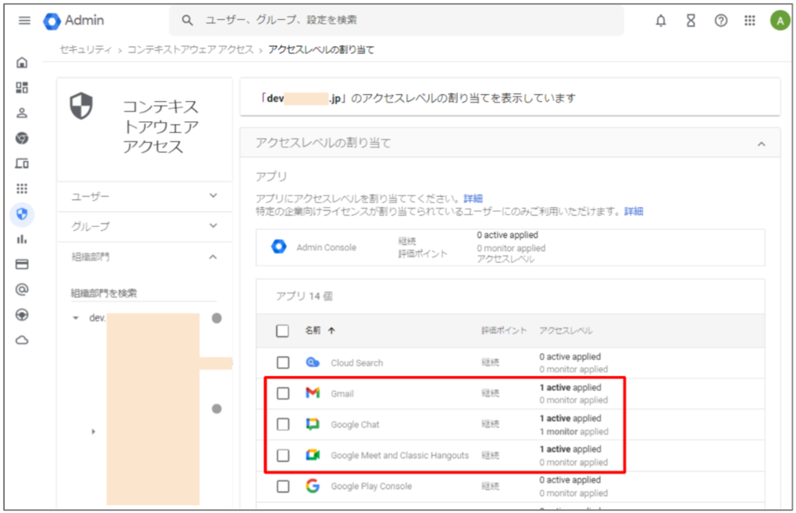
Task: Navigate to セキュリティ breadcrumb
Action: click(x=88, y=50)
